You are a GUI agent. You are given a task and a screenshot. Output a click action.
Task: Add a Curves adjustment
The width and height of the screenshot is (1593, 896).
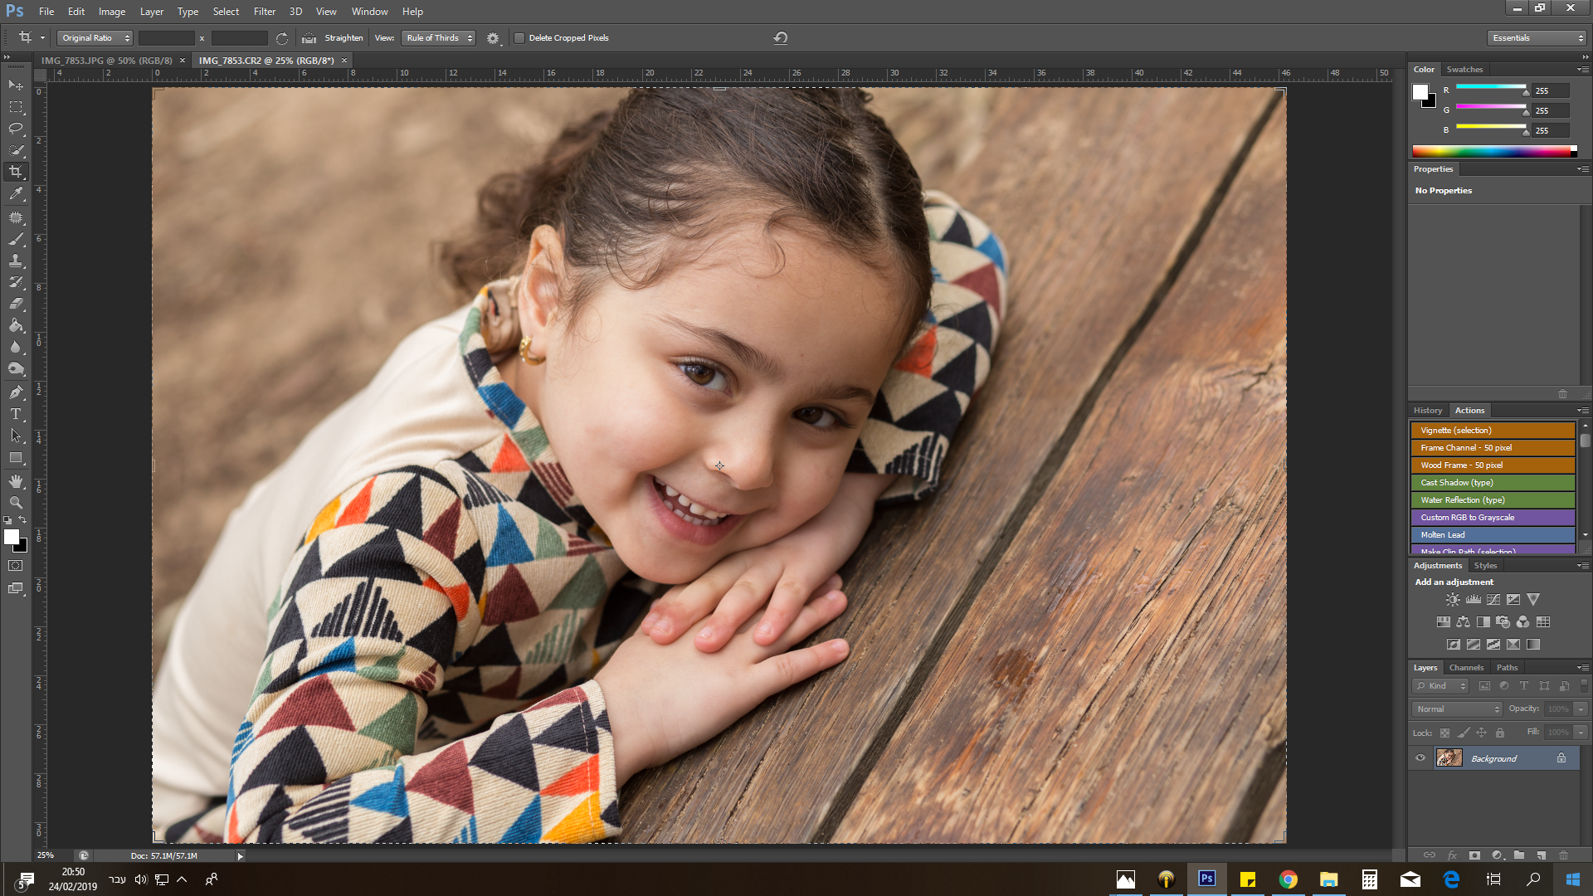pyautogui.click(x=1493, y=599)
